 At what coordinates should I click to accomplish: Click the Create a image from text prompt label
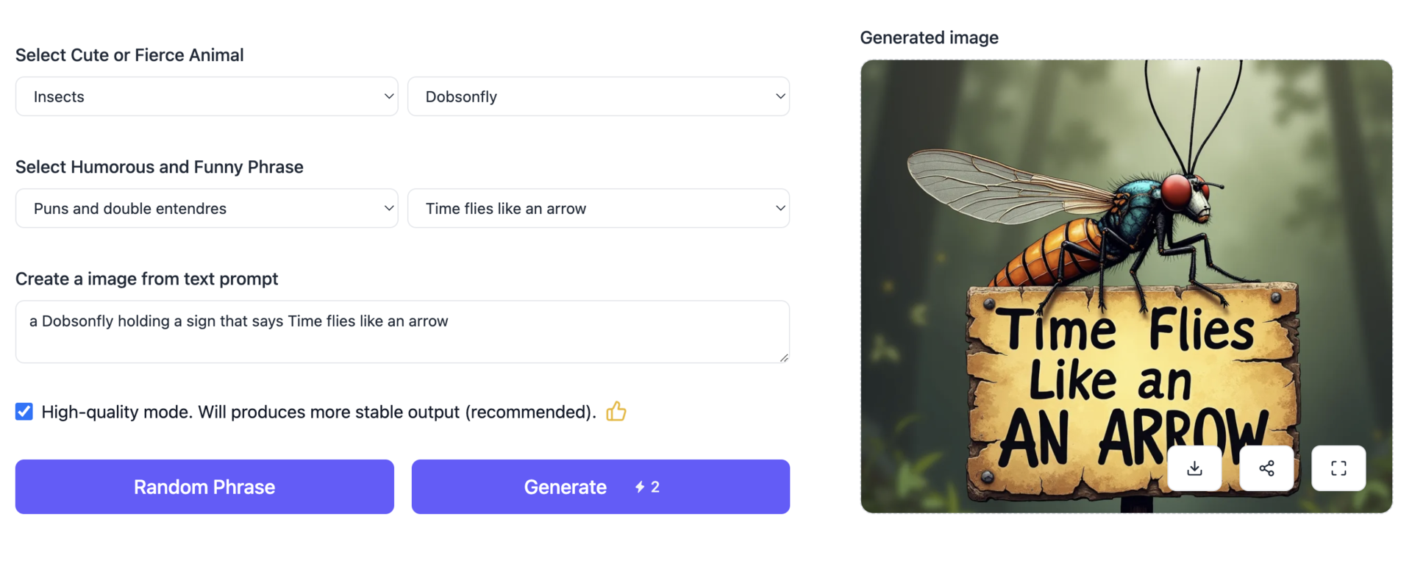click(147, 279)
